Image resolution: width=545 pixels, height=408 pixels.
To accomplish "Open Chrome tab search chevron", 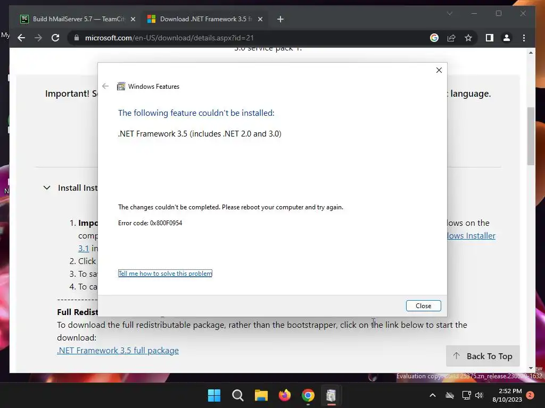I will (x=449, y=13).
